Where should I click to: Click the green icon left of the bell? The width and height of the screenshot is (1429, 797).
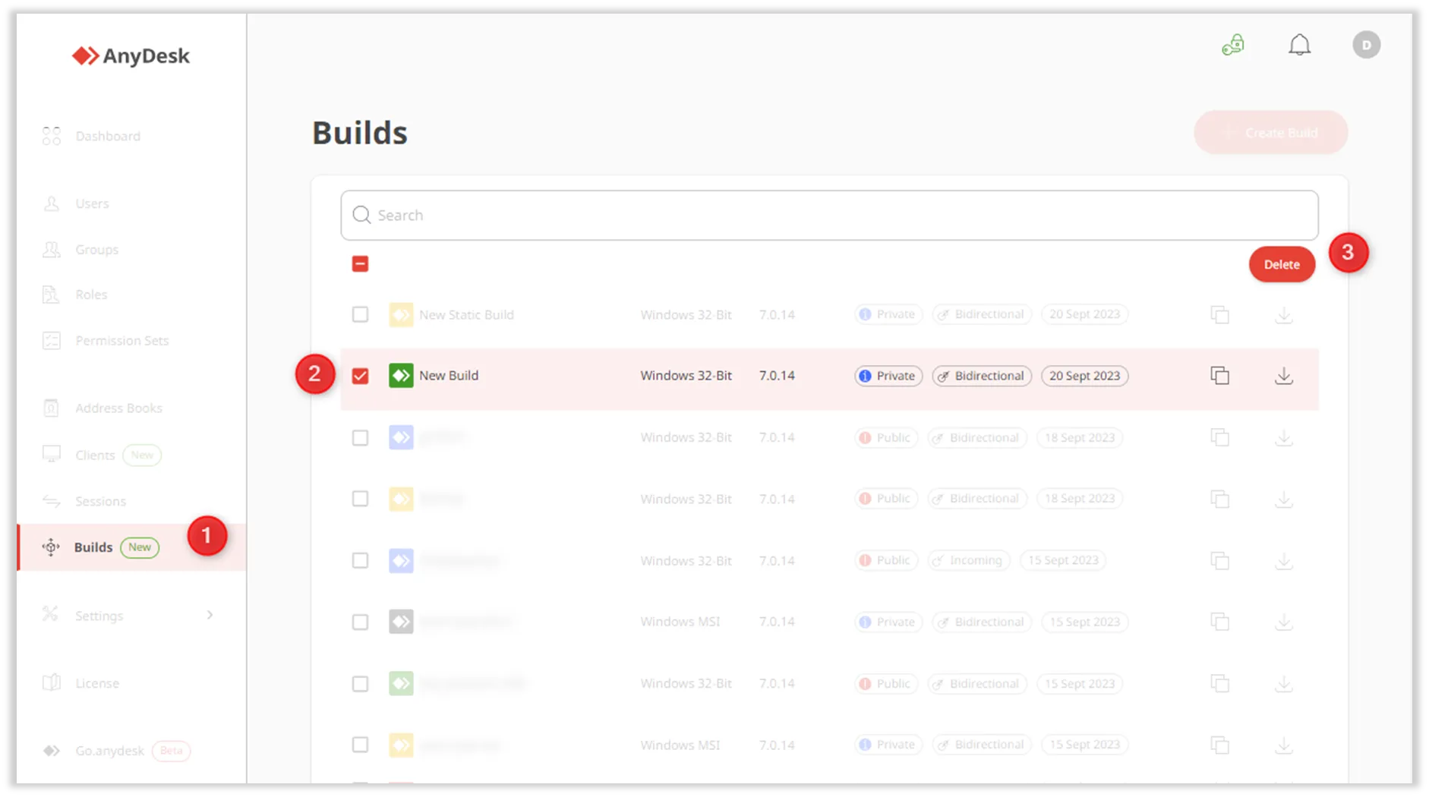[1233, 46]
